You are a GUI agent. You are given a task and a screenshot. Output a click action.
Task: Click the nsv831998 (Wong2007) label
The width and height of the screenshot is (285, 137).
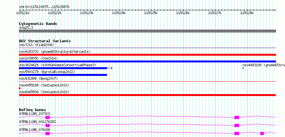click(x=38, y=78)
